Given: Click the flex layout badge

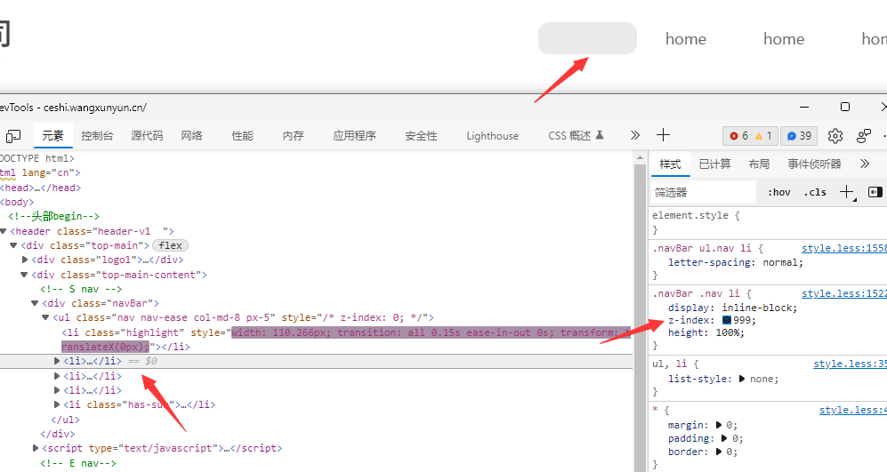Looking at the screenshot, I should click(x=170, y=245).
